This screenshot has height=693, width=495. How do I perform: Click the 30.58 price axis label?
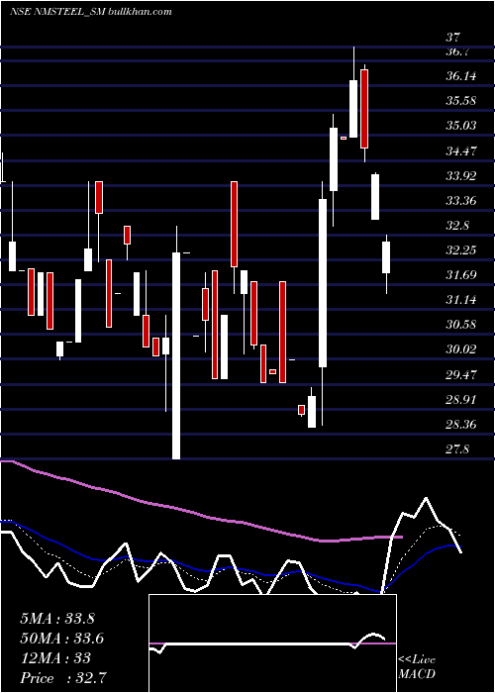[x=461, y=325]
